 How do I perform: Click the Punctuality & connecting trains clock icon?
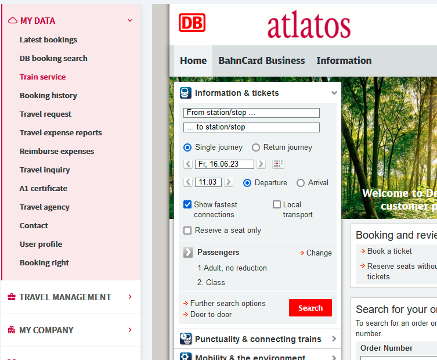click(x=186, y=339)
